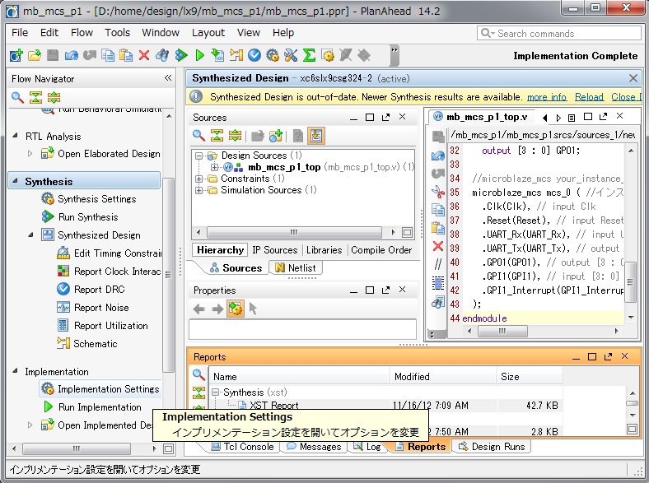The width and height of the screenshot is (649, 483).
Task: Click the Reports panel search icon
Action: click(x=198, y=374)
